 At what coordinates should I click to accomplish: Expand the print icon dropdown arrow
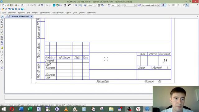coord(18,5)
